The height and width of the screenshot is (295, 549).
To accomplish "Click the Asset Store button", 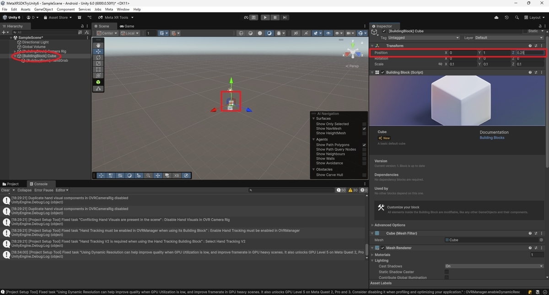I will click(58, 17).
